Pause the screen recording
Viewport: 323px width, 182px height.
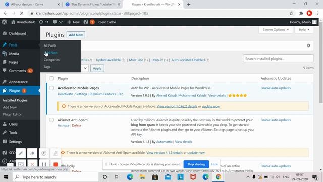pyautogui.click(x=44, y=164)
